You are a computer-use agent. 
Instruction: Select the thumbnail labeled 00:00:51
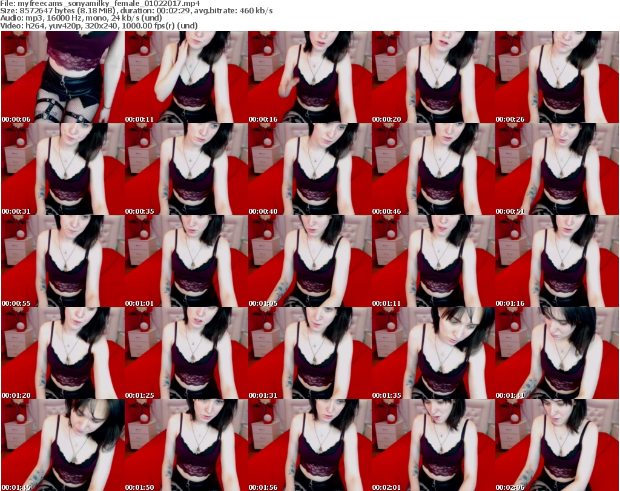click(x=557, y=169)
